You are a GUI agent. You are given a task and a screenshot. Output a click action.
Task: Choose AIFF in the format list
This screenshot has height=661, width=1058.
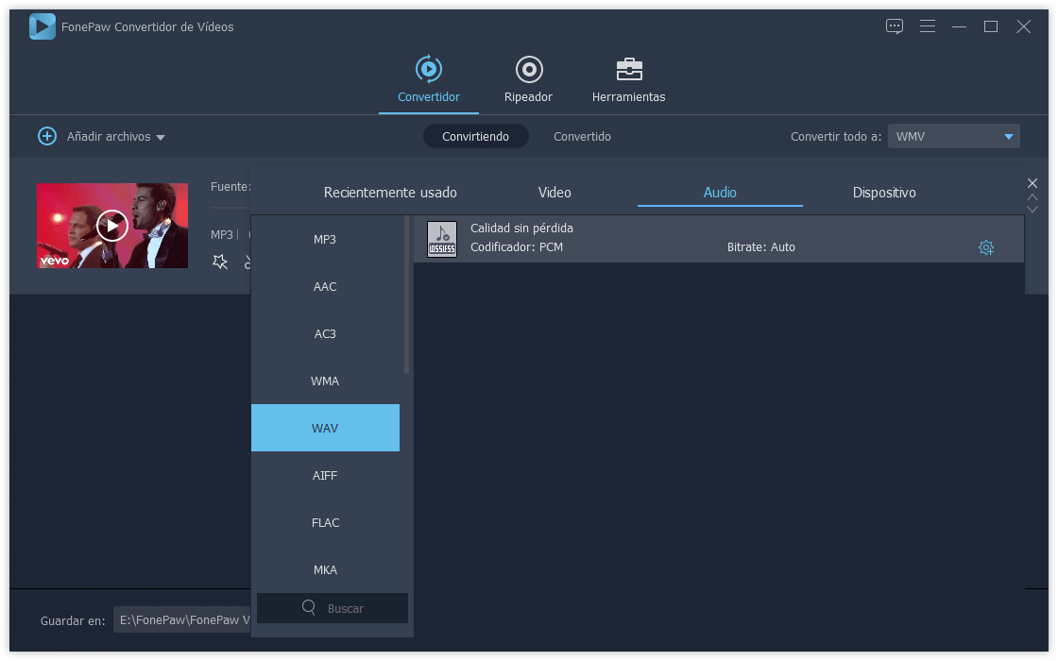coord(325,476)
